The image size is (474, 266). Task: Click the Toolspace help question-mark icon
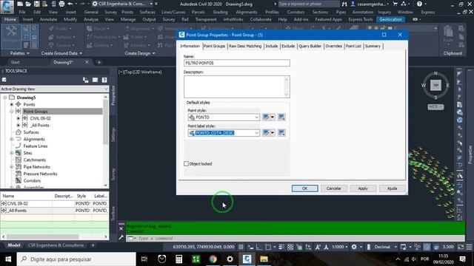pos(104,80)
